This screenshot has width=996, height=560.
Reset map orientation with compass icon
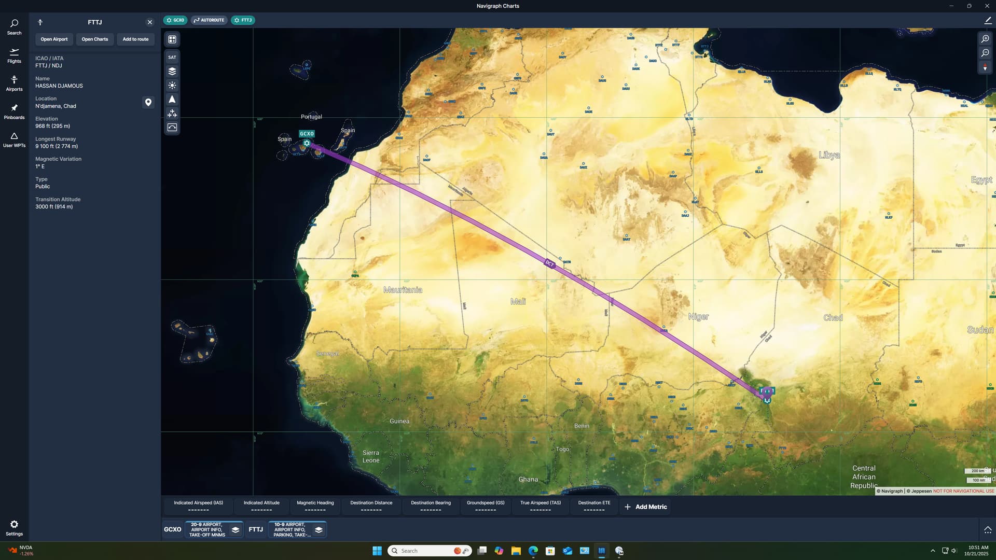tap(985, 67)
